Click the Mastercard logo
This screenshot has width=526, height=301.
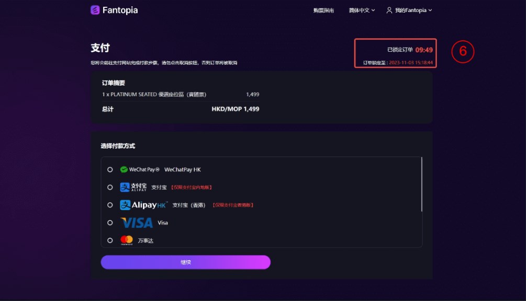[x=127, y=240]
